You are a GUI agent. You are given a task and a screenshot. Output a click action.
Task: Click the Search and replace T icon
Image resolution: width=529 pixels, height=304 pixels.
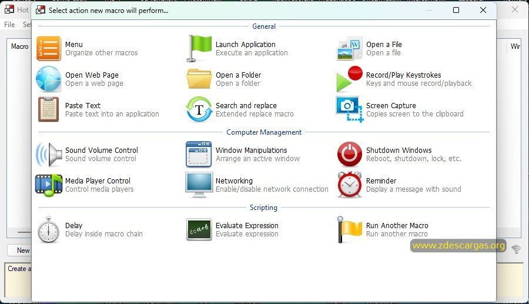point(199,109)
